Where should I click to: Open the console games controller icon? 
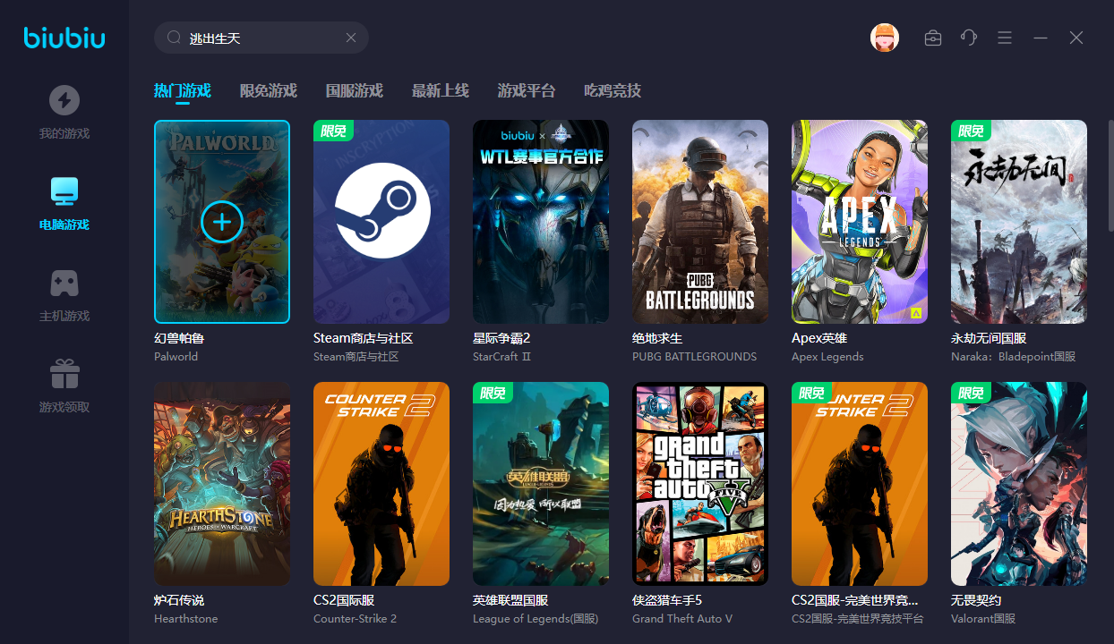pyautogui.click(x=64, y=284)
